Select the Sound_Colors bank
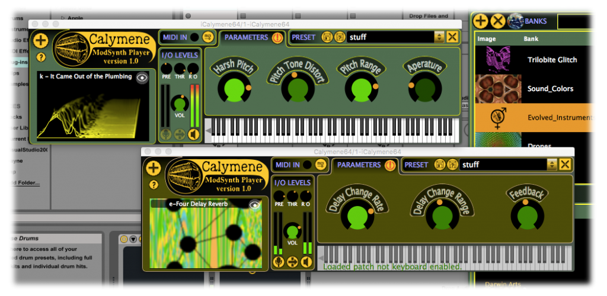607x296 pixels. click(x=534, y=89)
